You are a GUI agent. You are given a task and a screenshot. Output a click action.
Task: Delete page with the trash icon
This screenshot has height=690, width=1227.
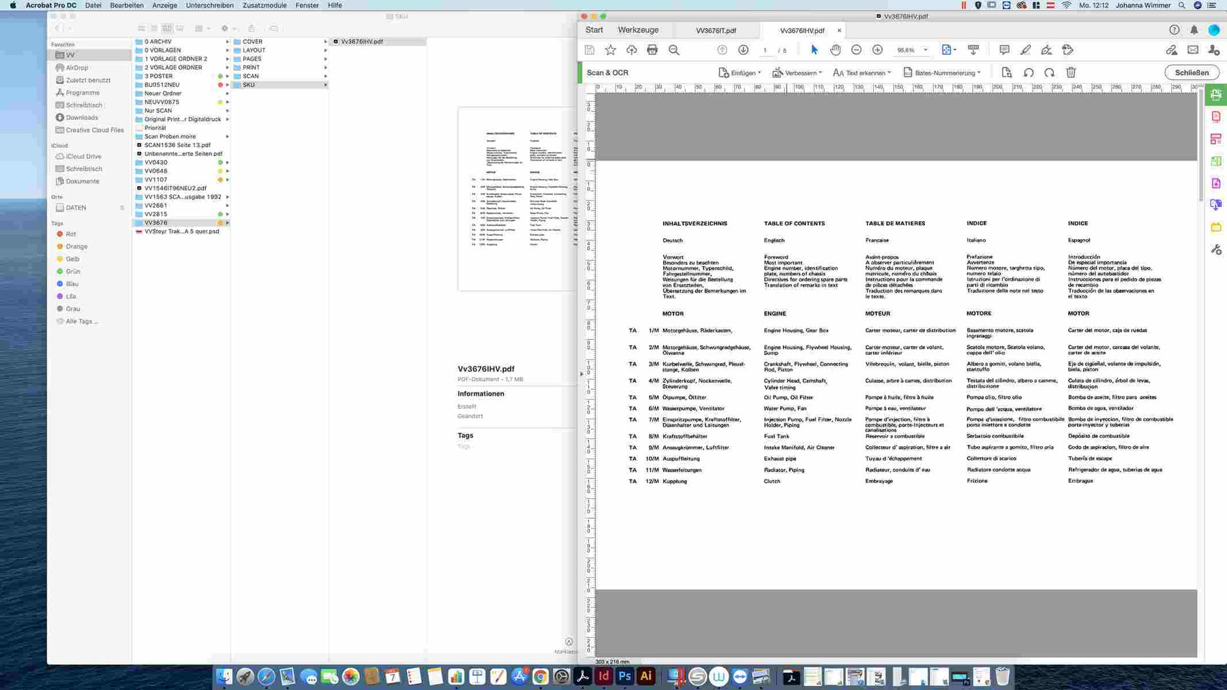coord(1071,73)
